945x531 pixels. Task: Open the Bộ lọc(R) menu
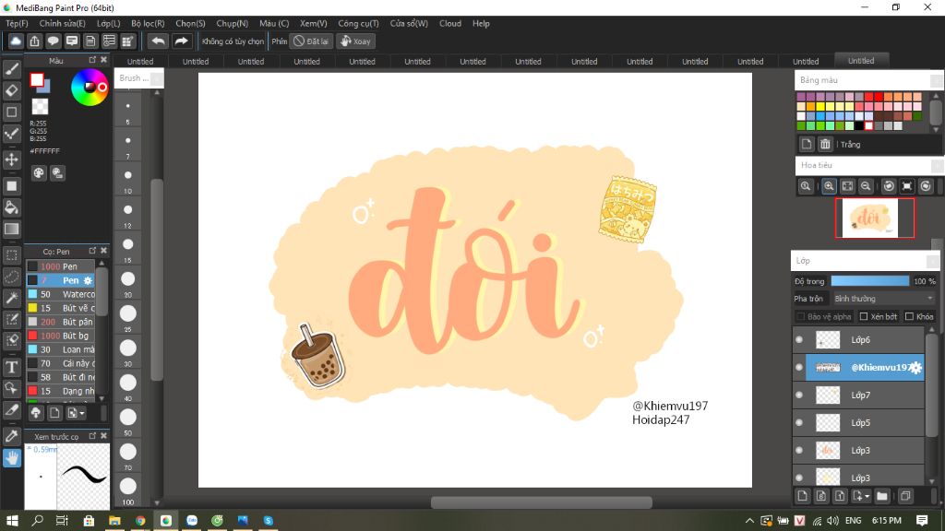[148, 23]
